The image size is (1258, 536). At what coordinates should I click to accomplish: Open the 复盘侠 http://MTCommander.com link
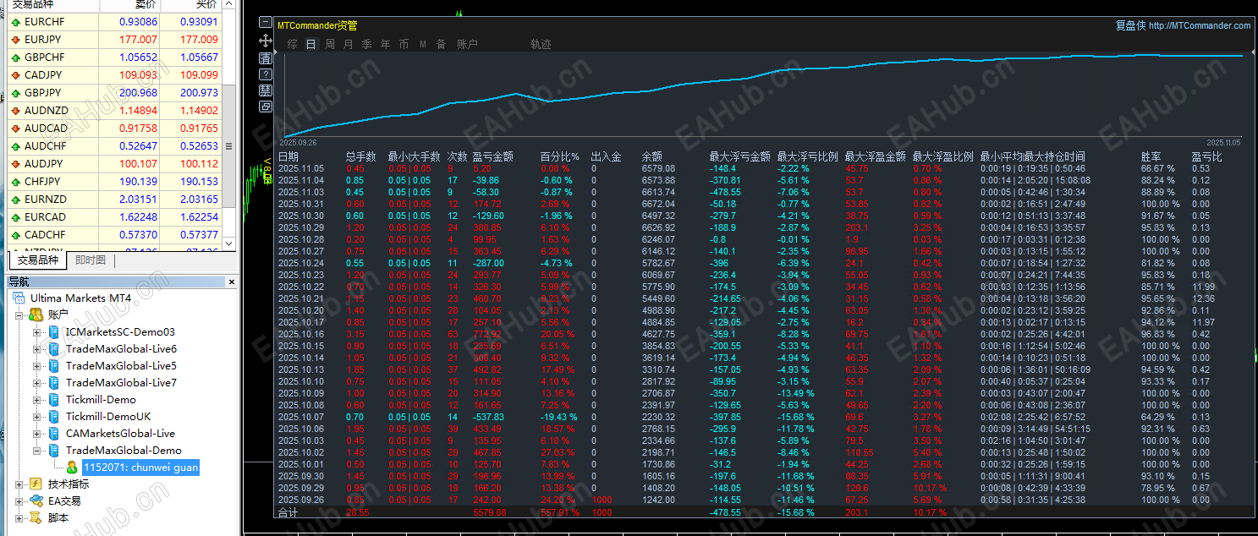[1183, 25]
